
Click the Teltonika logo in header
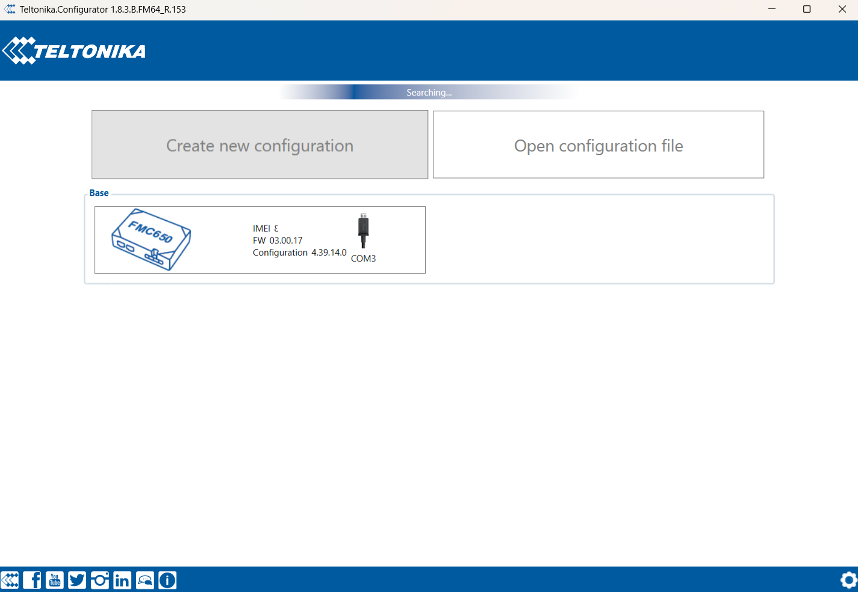tap(74, 50)
